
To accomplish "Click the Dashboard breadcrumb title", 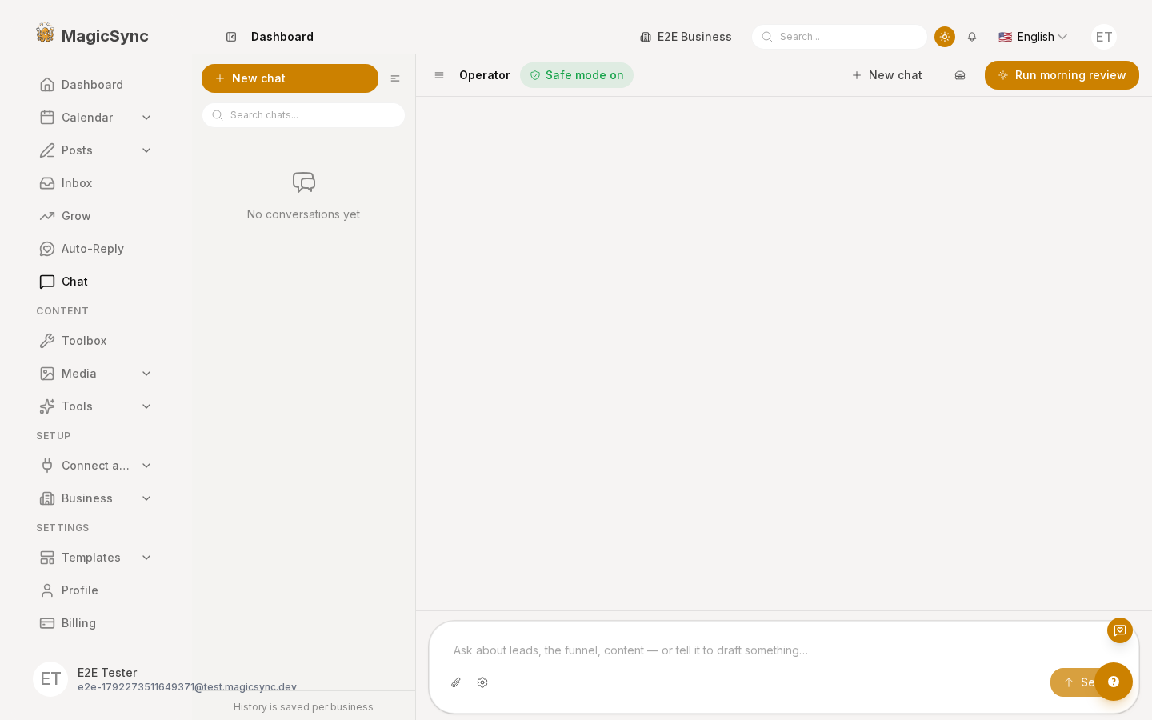I will coord(282,37).
